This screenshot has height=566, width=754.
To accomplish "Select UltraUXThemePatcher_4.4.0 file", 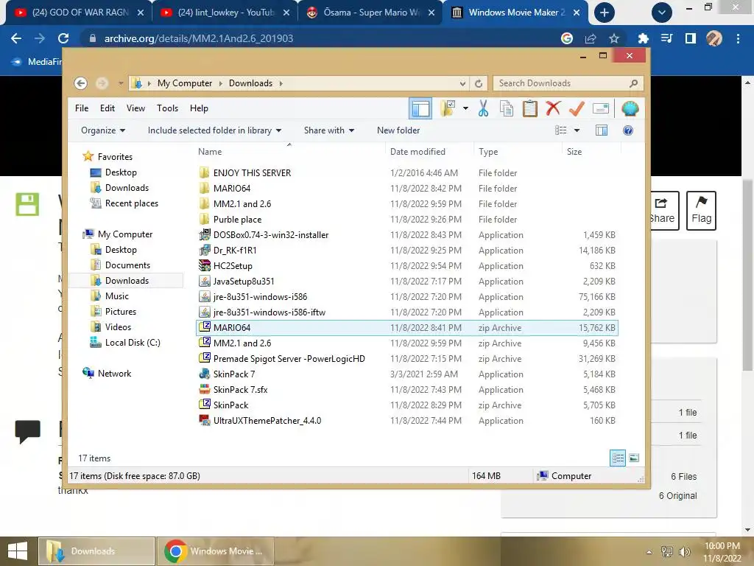I will click(406, 421).
